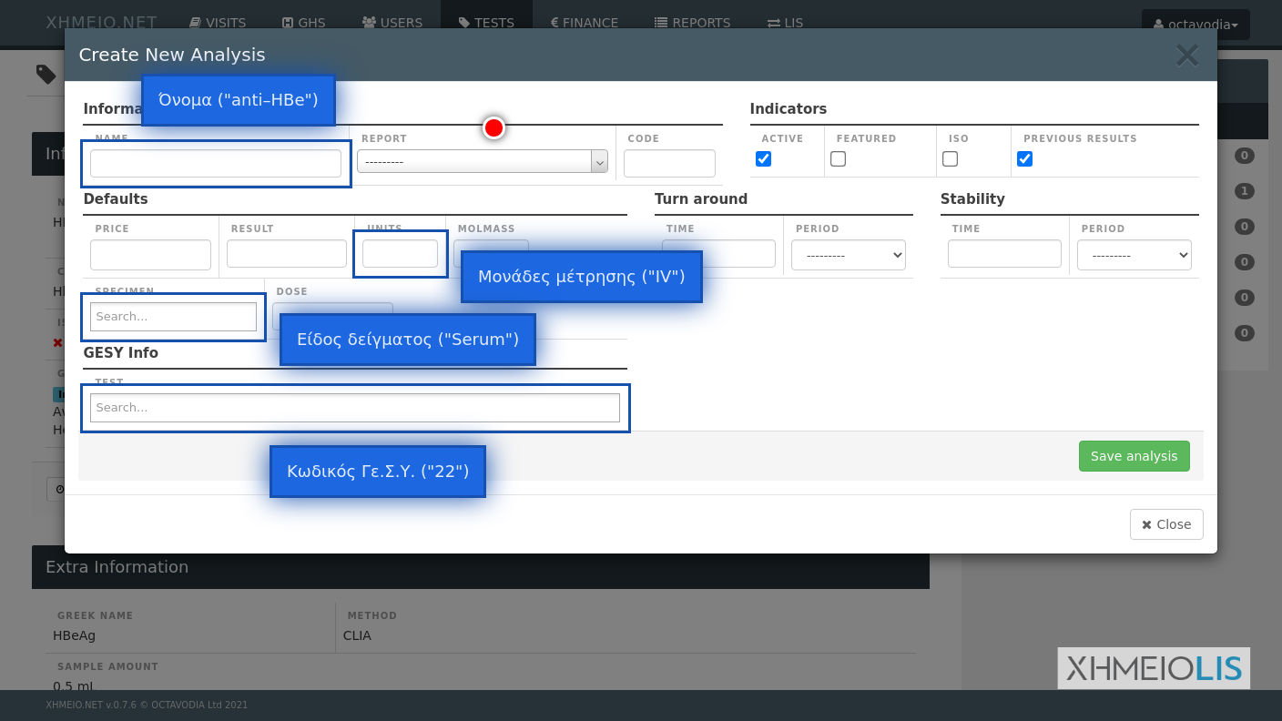Focus the Name input field
The image size is (1282, 721).
point(216,164)
